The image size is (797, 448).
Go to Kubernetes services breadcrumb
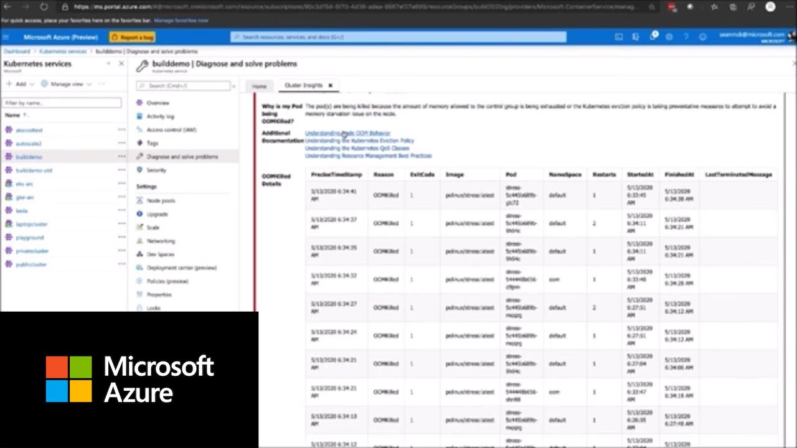(x=63, y=51)
